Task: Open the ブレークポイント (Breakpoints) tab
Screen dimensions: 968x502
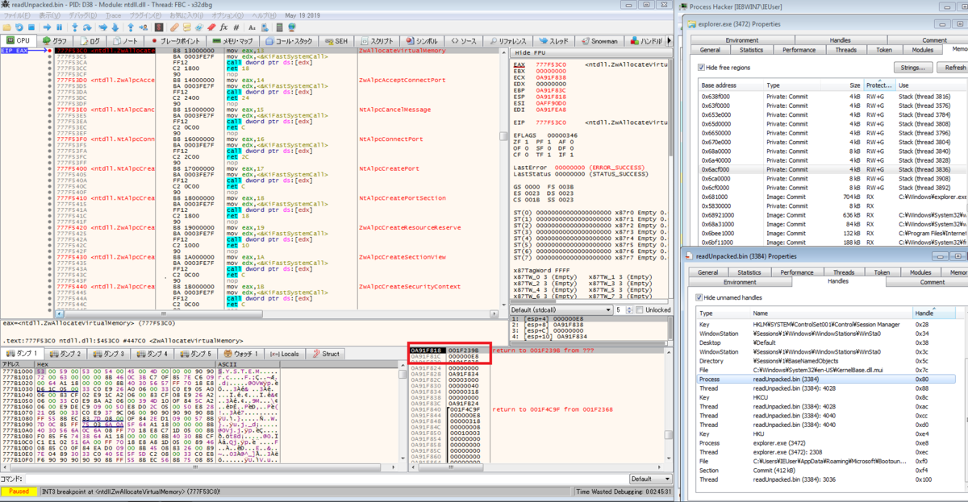Action: pyautogui.click(x=176, y=40)
